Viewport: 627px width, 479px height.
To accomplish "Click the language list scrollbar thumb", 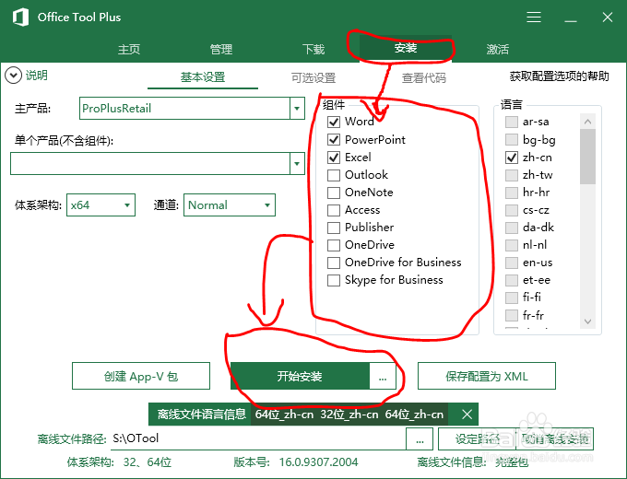I will [x=587, y=157].
